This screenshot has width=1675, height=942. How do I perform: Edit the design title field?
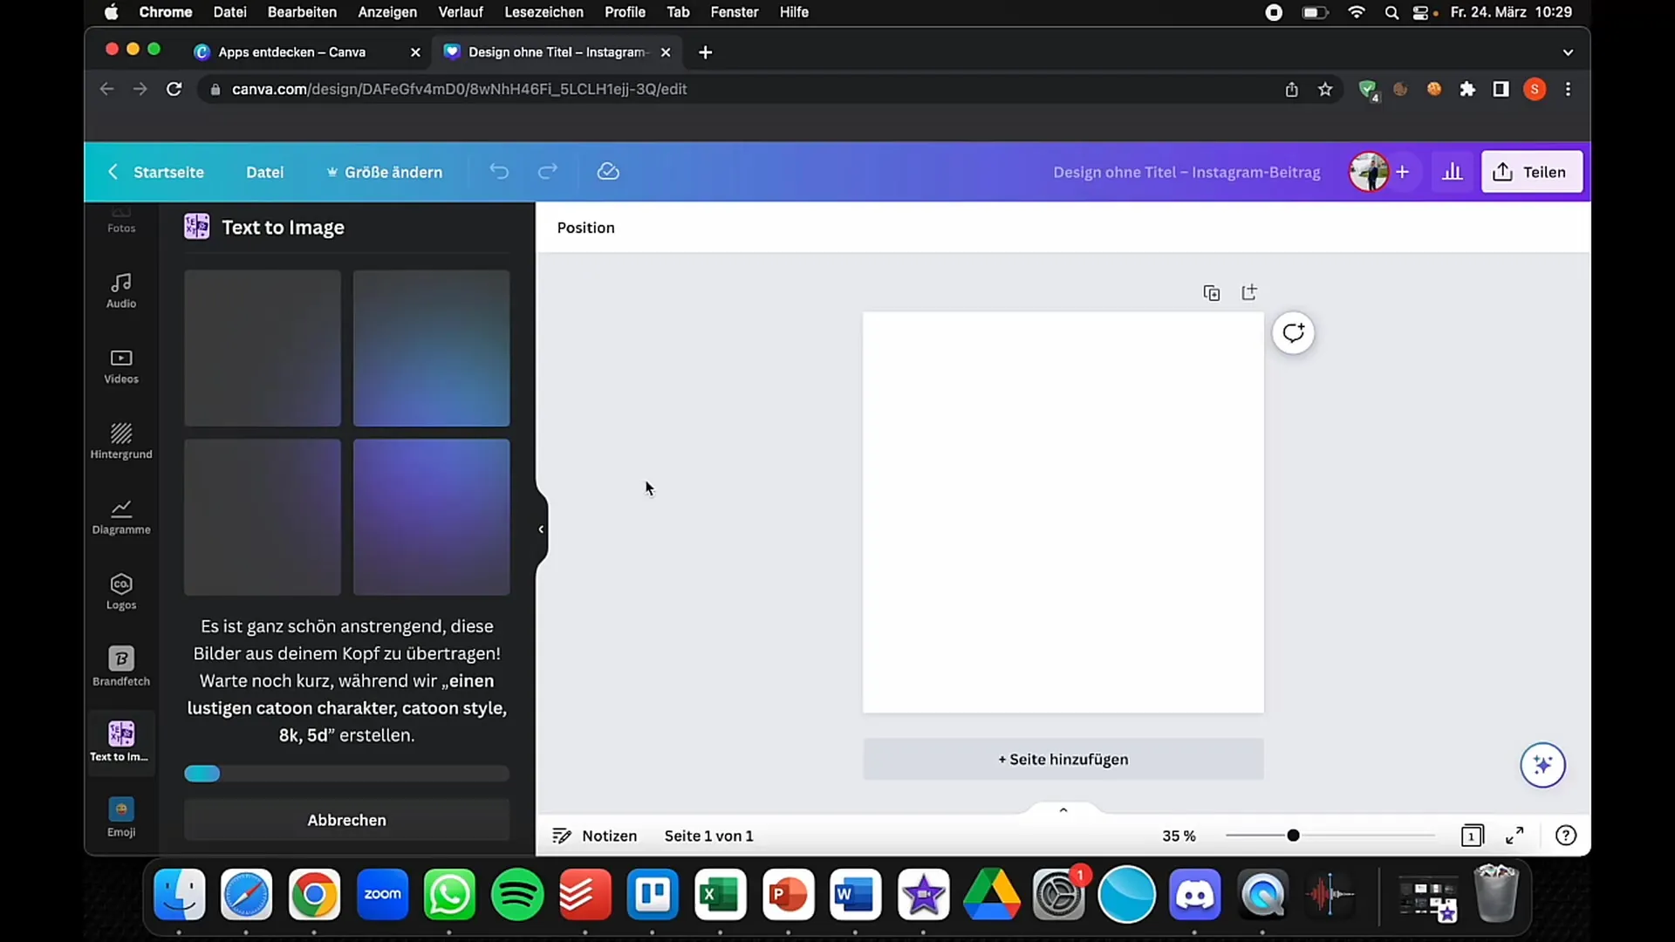click(1186, 172)
